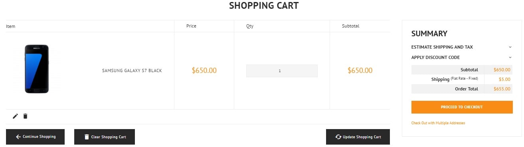524x147 pixels.
Task: Focus the quantity input field
Action: click(x=282, y=71)
